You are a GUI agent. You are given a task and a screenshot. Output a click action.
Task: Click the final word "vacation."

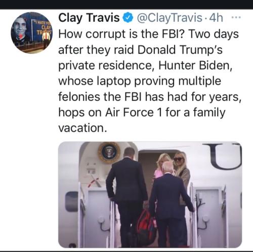tap(82, 128)
